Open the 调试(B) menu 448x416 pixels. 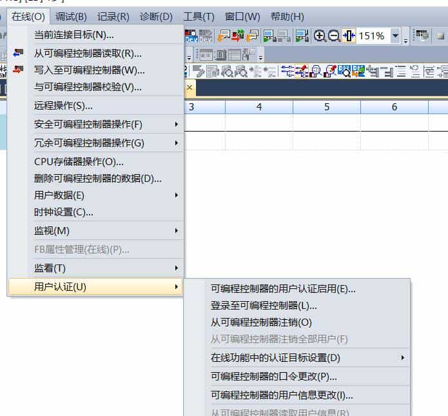(x=71, y=17)
